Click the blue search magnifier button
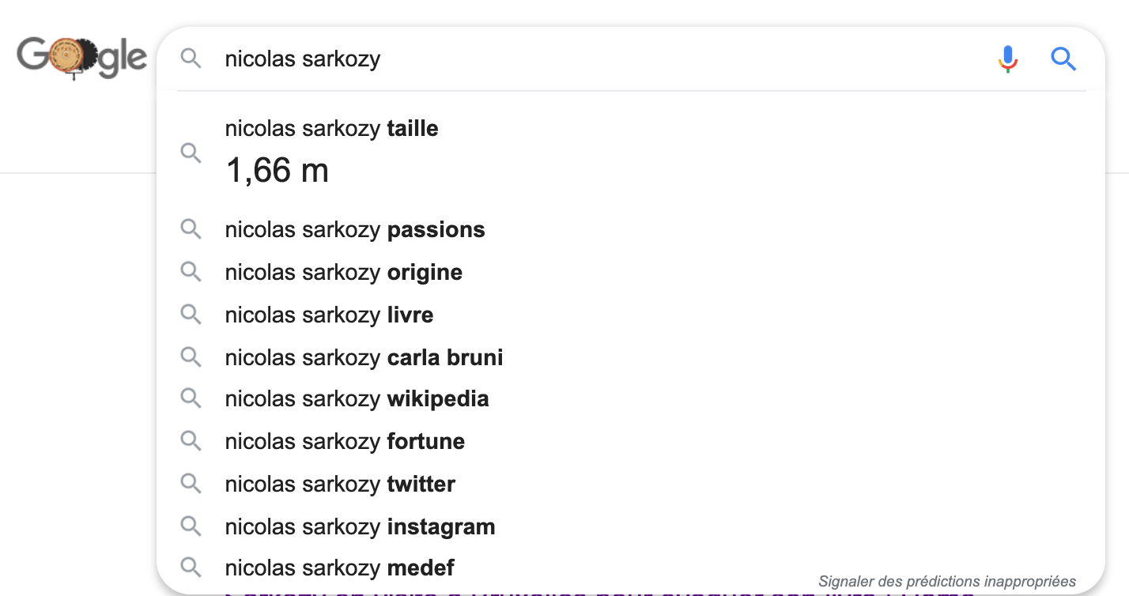Viewport: 1129px width, 596px height. point(1063,58)
